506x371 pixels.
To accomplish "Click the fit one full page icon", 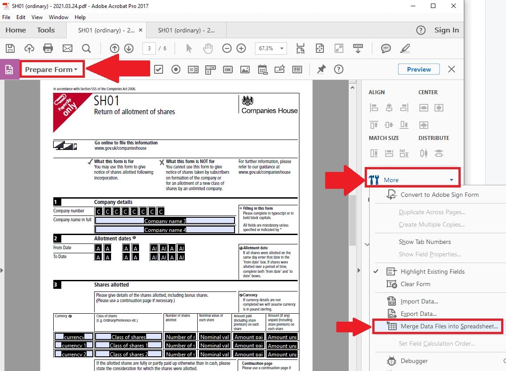I will pyautogui.click(x=319, y=48).
